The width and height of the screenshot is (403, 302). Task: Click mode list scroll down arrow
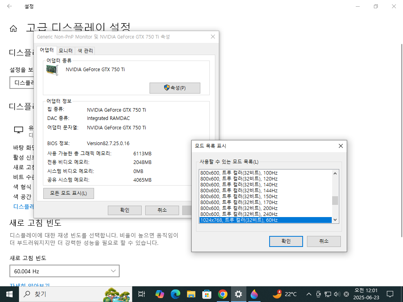pos(335,219)
